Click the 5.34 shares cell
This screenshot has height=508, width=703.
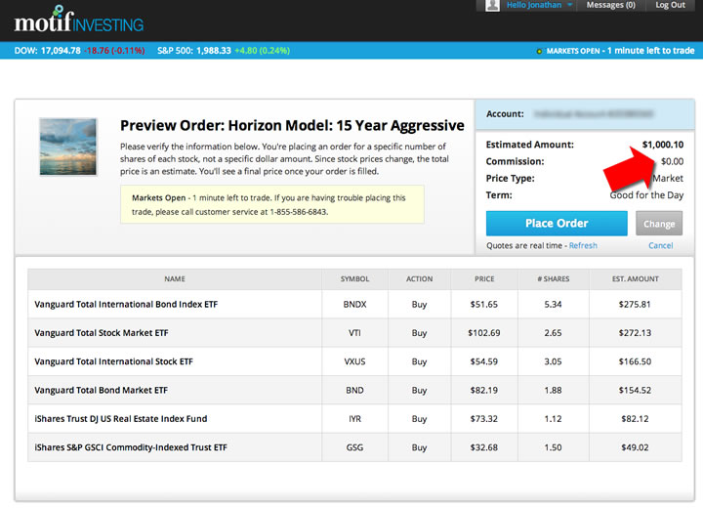click(553, 304)
